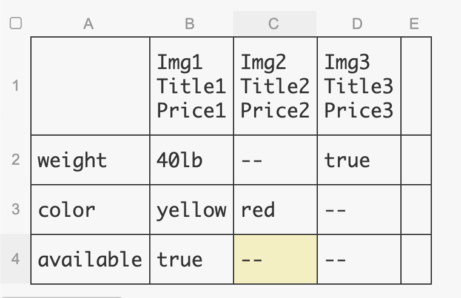
Task: Select row 3 header
Action: click(16, 210)
